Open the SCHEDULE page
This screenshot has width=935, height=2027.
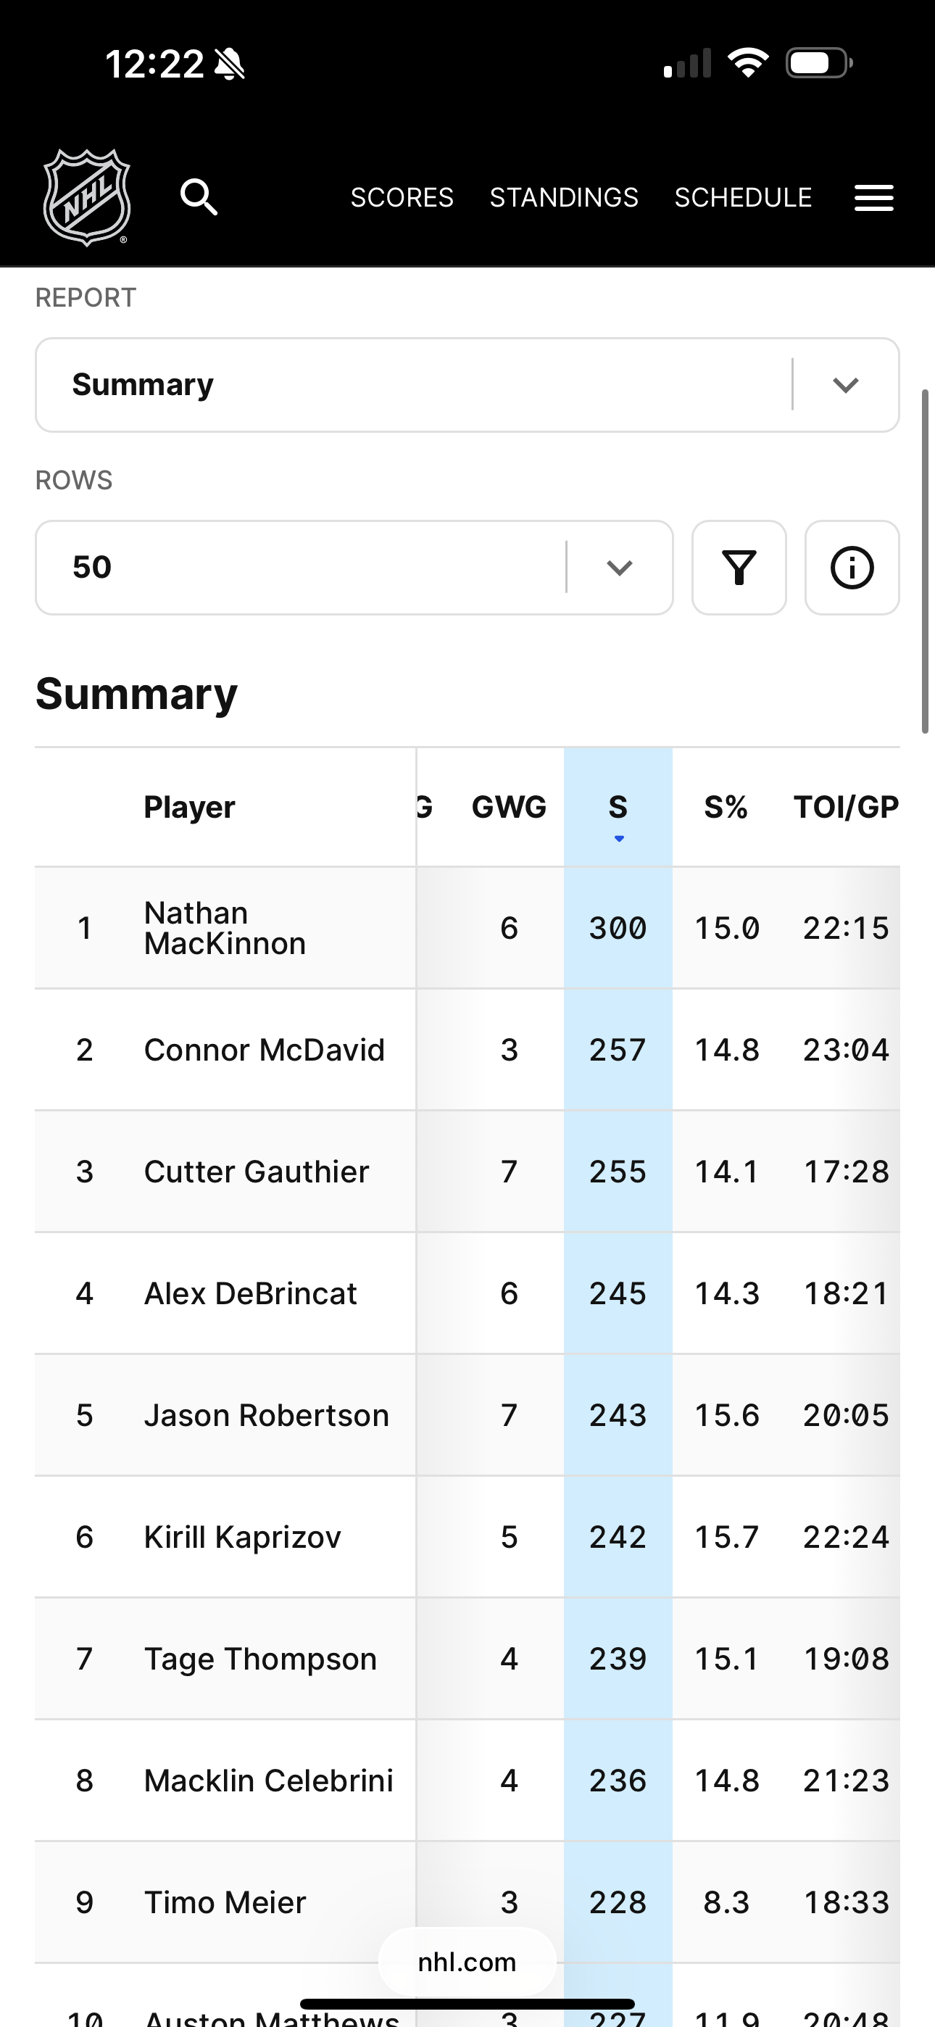(x=742, y=197)
